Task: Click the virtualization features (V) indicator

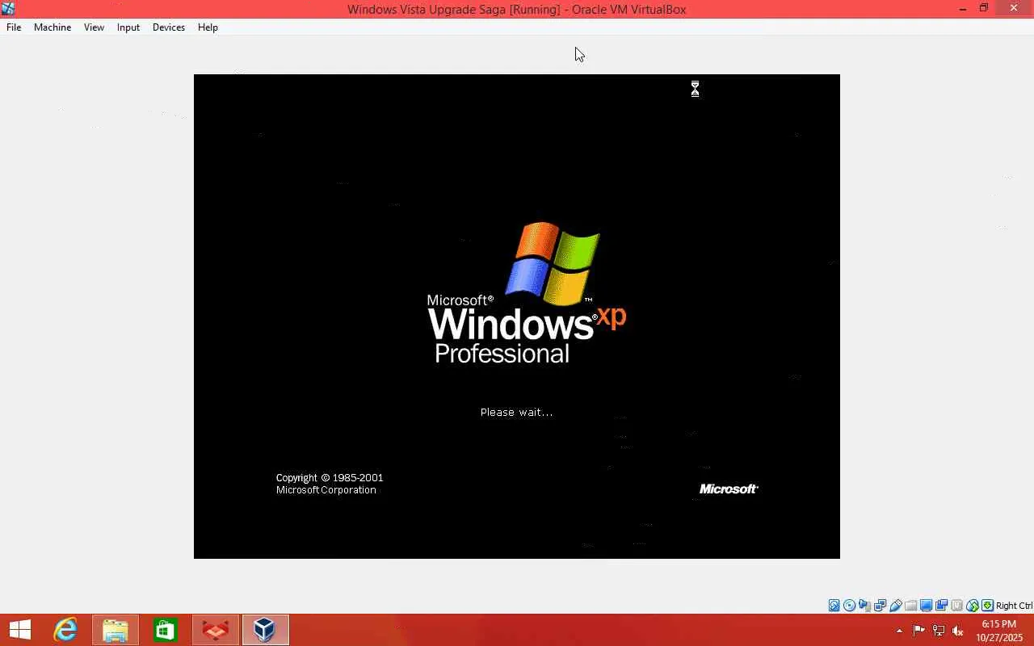Action: point(957,606)
